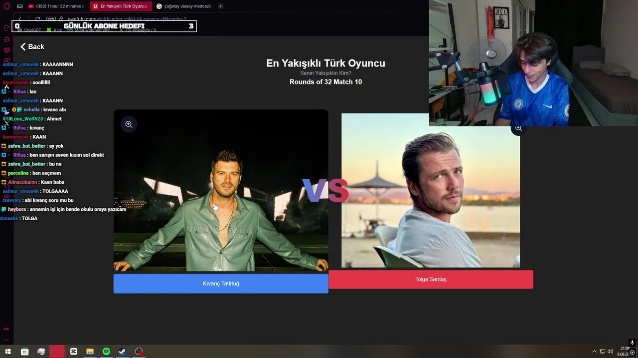Go back using the Back link
This screenshot has height=358, width=638.
tap(32, 47)
